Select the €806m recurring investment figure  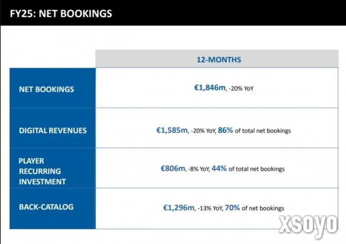(x=173, y=168)
